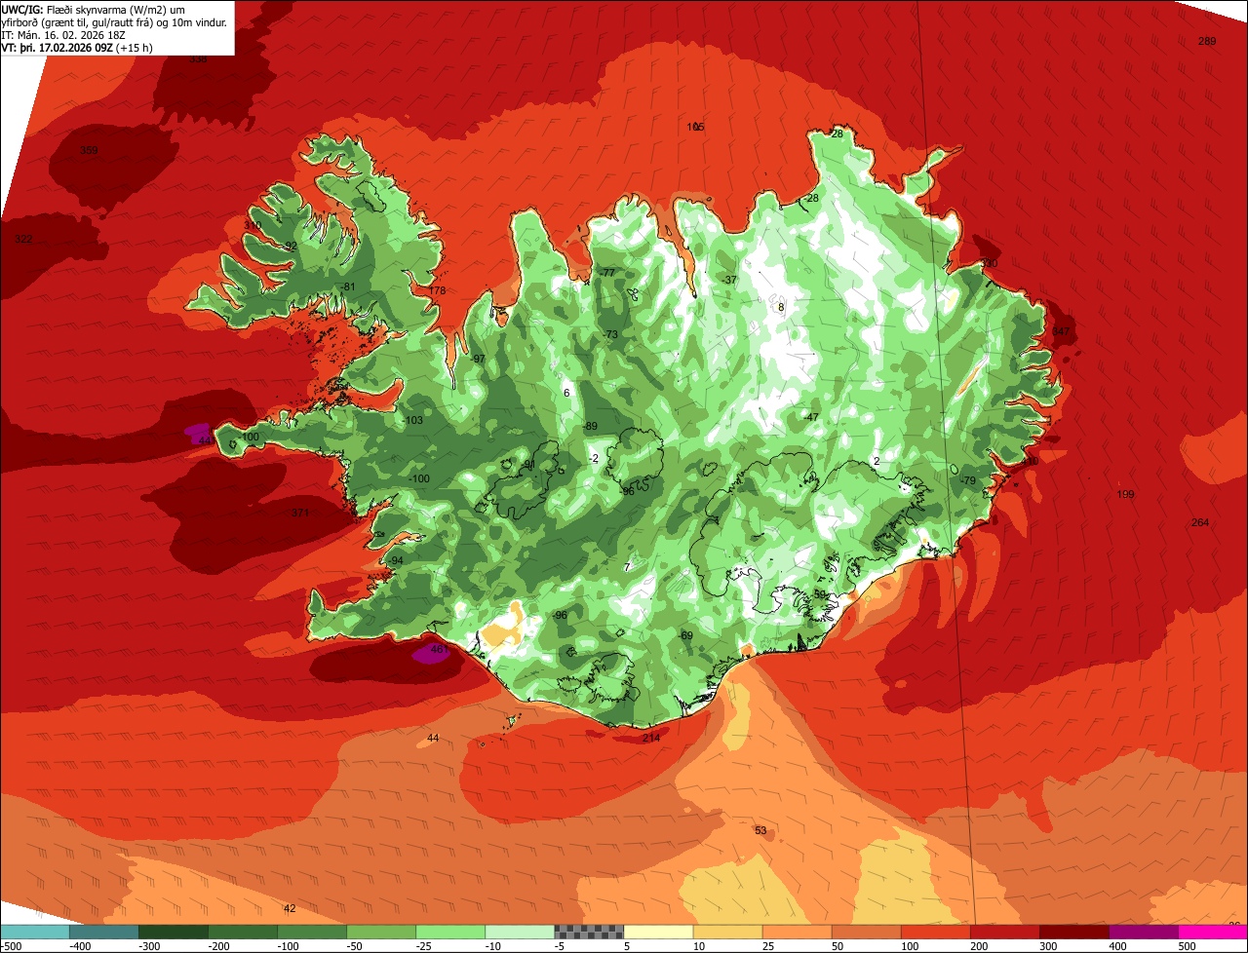Click the '-500' legend label

11,946
